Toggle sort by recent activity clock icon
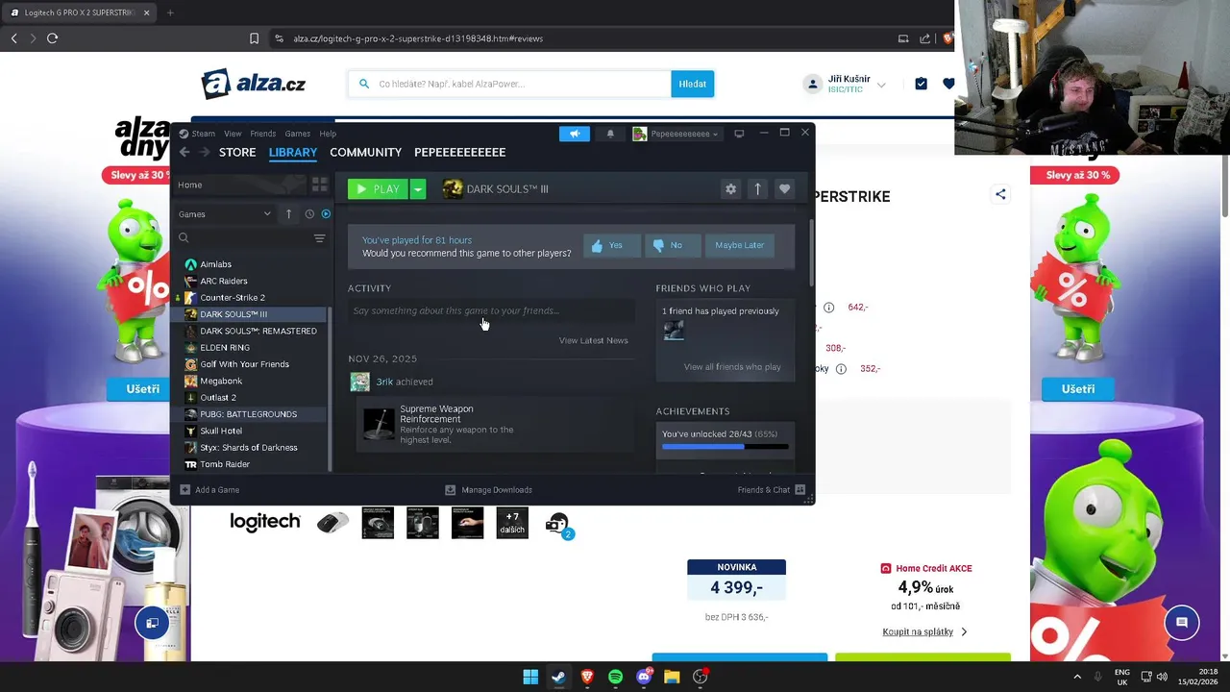Image resolution: width=1230 pixels, height=692 pixels. tap(309, 214)
